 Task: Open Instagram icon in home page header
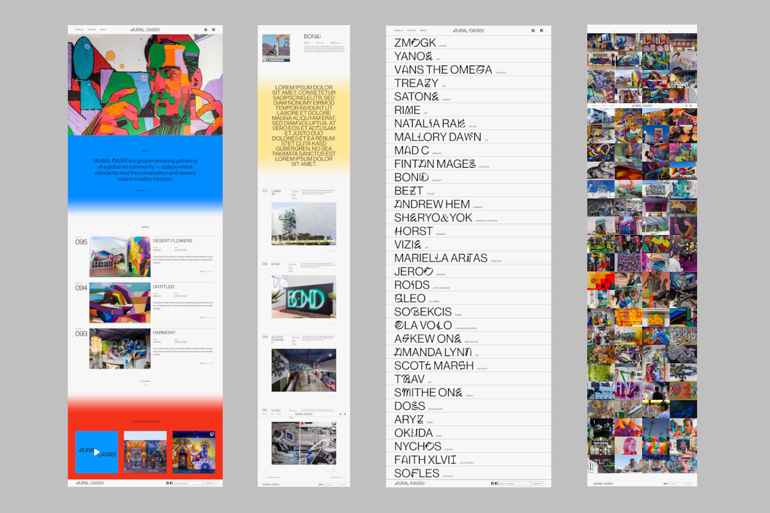pyautogui.click(x=206, y=30)
